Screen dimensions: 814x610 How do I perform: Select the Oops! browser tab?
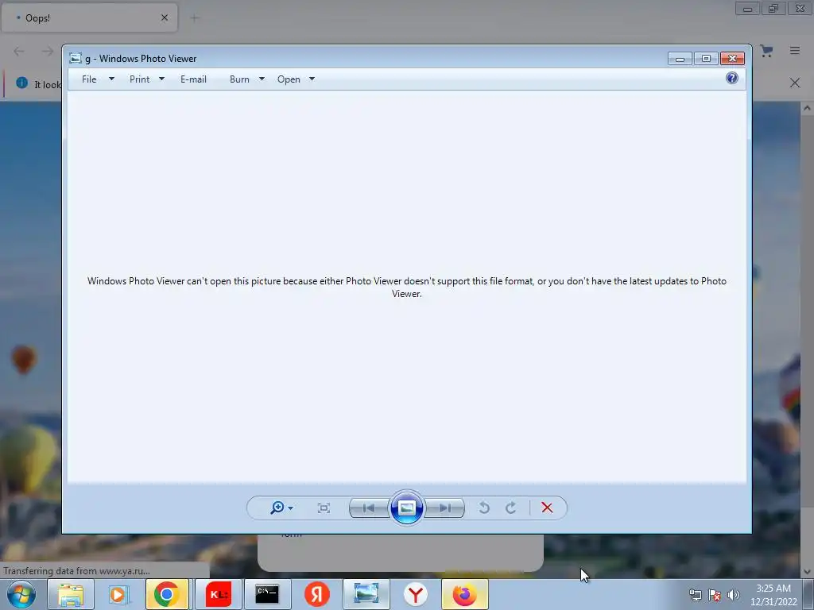click(x=89, y=17)
